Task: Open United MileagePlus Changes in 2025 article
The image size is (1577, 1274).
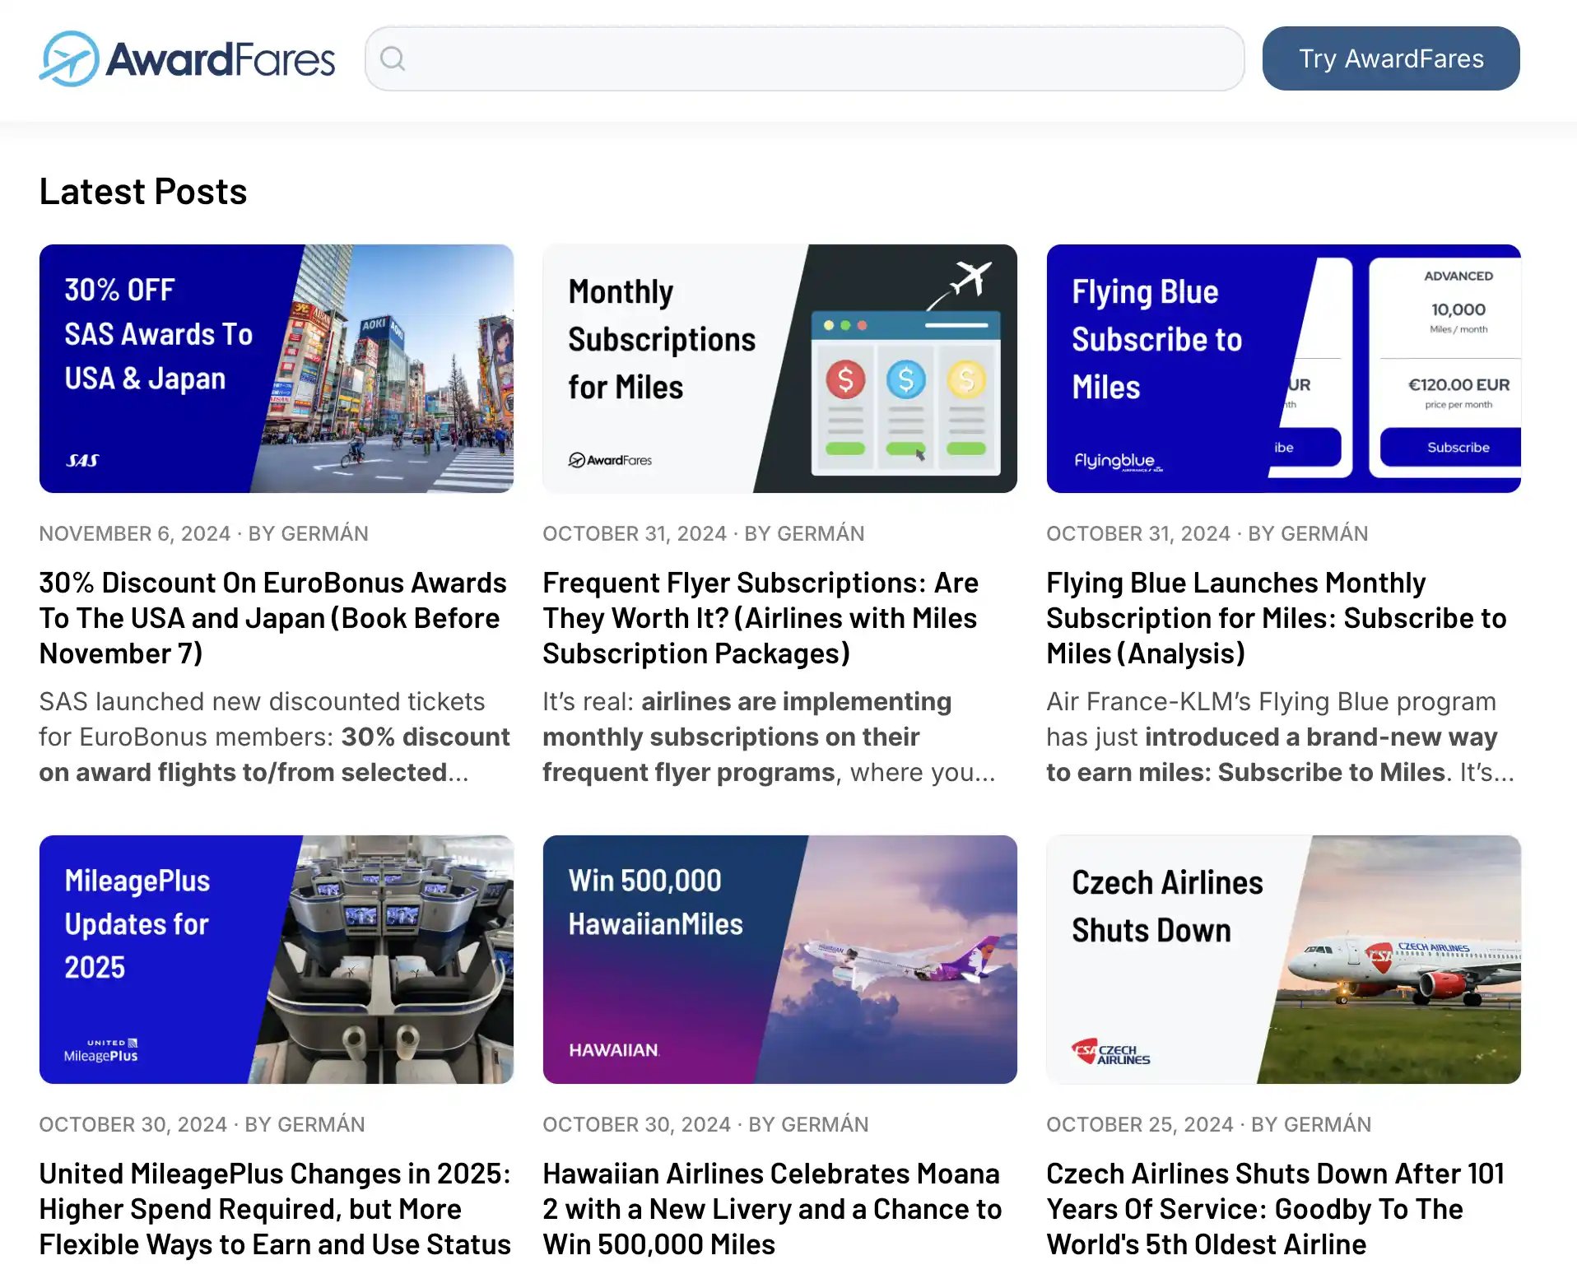Action: 275,1209
